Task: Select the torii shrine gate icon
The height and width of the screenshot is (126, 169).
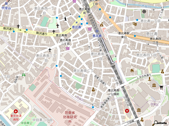Action: coord(161,87)
